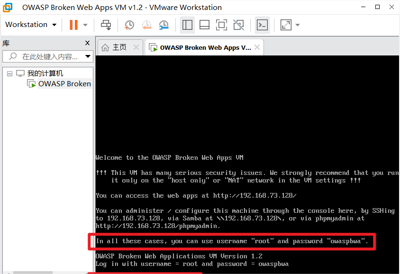The image size is (400, 274).
Task: Collapse the 我的计算机 tree node
Action: (x=9, y=74)
